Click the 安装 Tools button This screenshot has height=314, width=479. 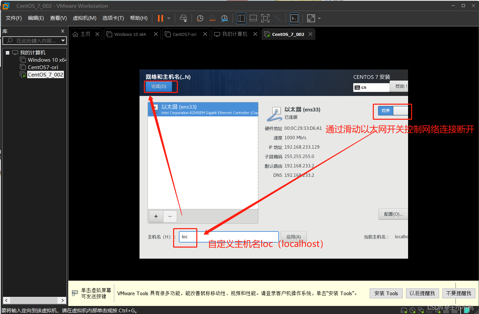click(x=386, y=293)
